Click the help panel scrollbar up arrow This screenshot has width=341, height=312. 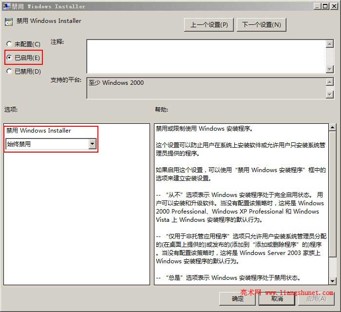click(332, 127)
